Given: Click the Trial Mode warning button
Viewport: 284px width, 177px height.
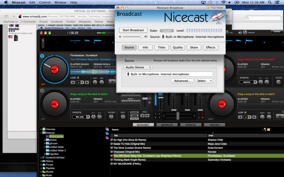Looking at the screenshot, I should [x=215, y=8].
